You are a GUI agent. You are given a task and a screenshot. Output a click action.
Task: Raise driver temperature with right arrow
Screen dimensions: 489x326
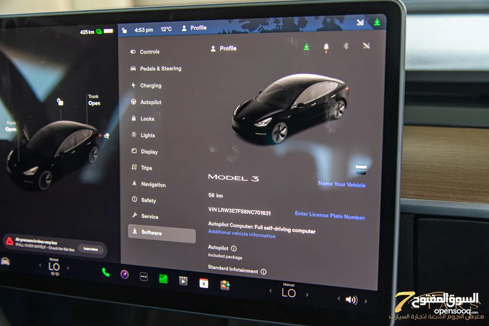point(68,268)
